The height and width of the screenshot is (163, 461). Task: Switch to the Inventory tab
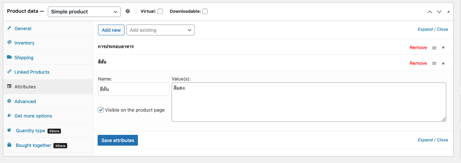24,43
